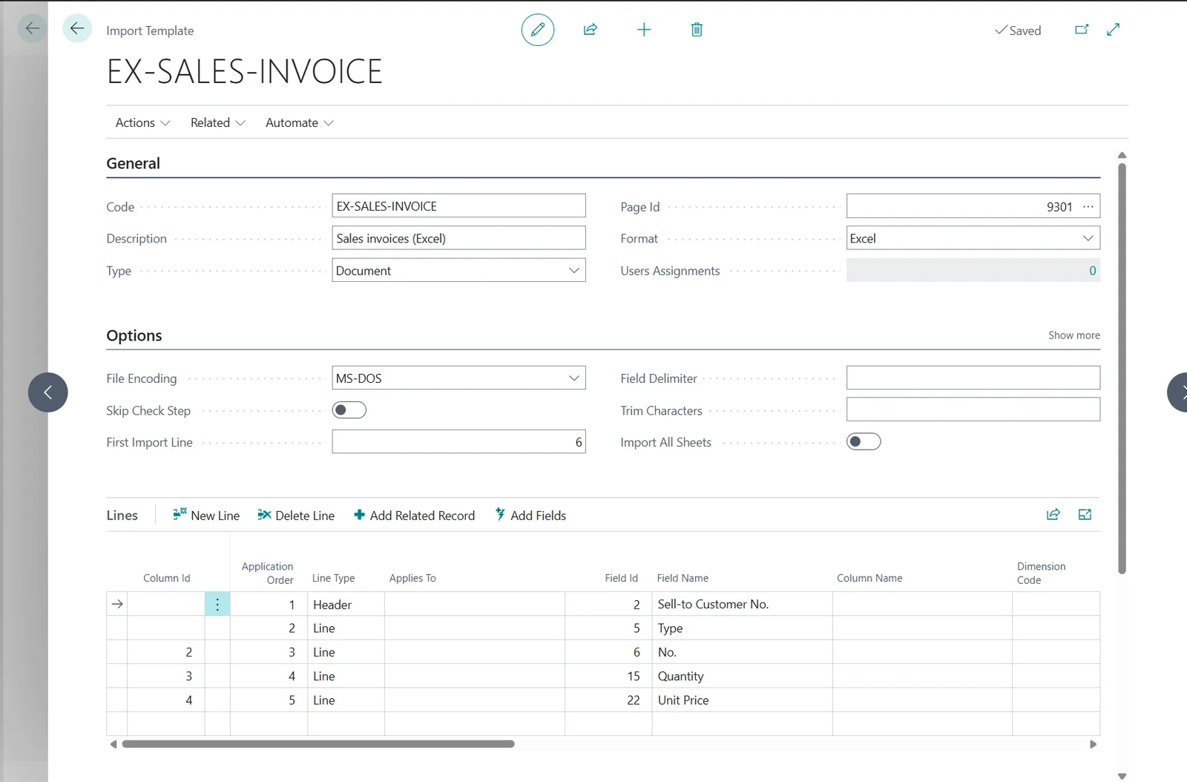
Task: Toggle the Skip Check Step switch
Action: click(349, 410)
